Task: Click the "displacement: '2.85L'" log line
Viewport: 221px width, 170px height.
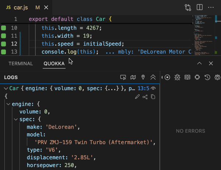Action: (x=61, y=157)
